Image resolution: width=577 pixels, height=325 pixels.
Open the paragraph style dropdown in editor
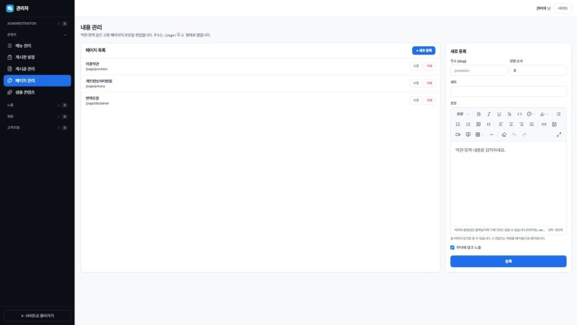(x=462, y=114)
